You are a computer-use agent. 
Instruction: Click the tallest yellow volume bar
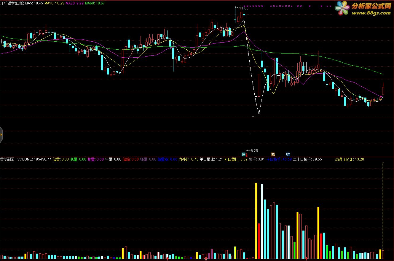(256, 221)
